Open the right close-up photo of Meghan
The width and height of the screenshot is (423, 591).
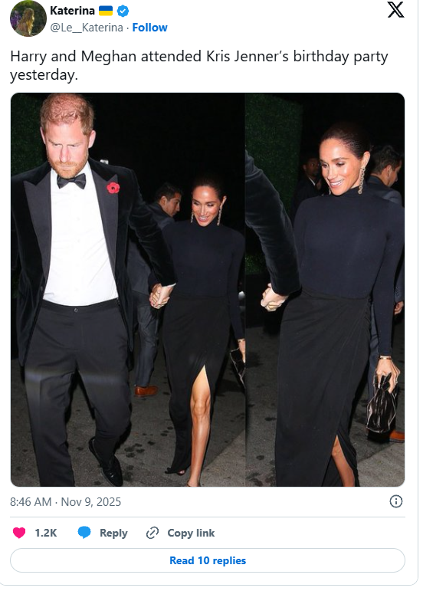325,290
